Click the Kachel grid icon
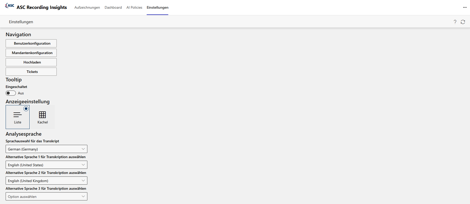The height and width of the screenshot is (204, 470). tap(42, 115)
